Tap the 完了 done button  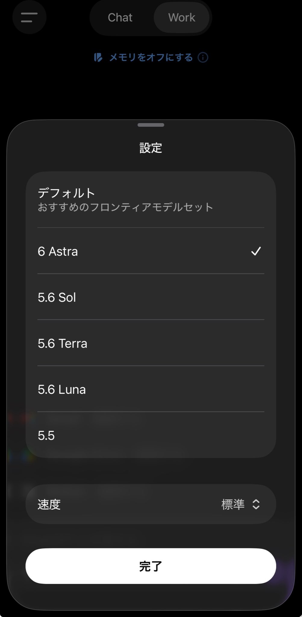point(151,566)
